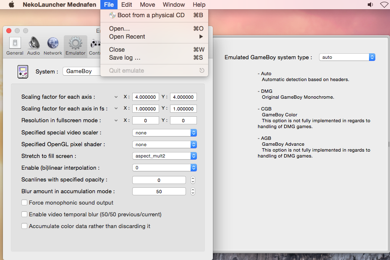The height and width of the screenshot is (260, 390).
Task: Choose Open... from File menu
Action: click(x=154, y=29)
